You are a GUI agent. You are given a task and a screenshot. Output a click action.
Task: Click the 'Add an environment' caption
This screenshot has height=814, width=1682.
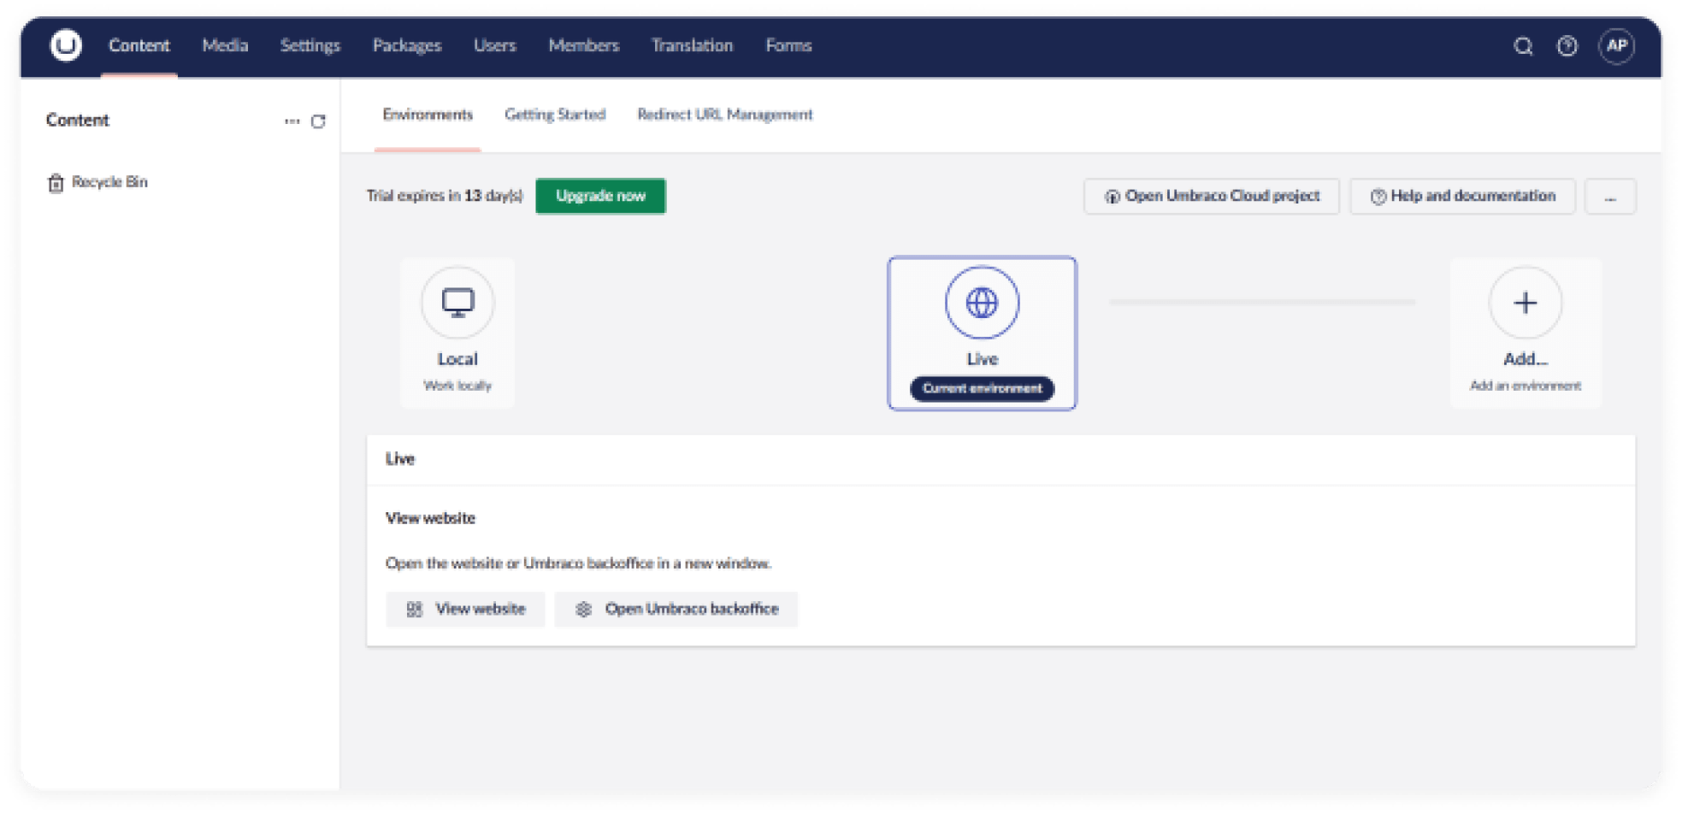tap(1525, 386)
